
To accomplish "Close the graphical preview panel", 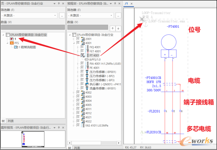I will click(x=63, y=127).
